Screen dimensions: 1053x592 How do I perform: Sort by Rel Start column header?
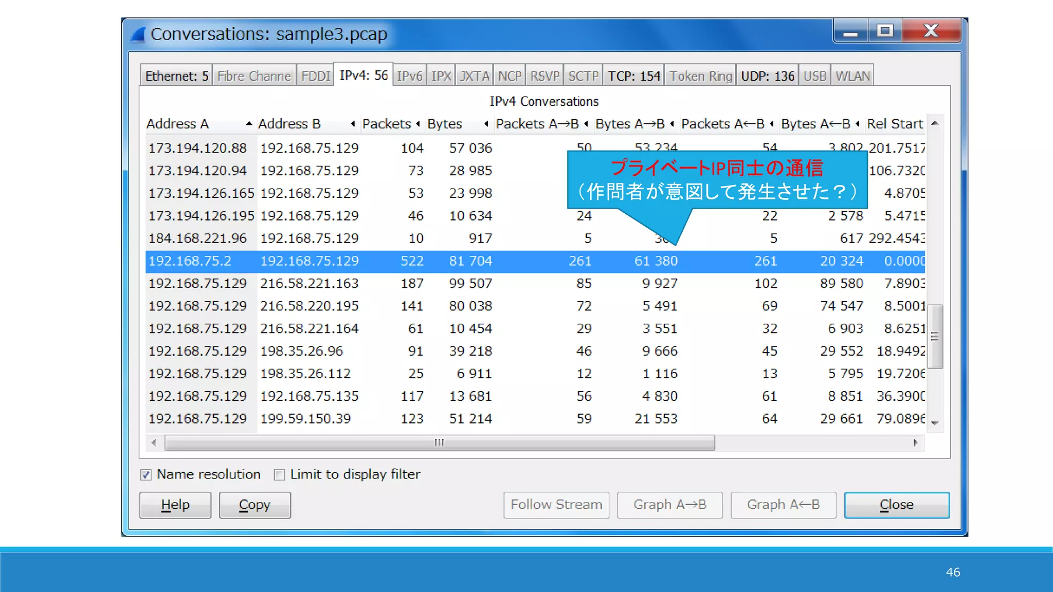pos(895,124)
